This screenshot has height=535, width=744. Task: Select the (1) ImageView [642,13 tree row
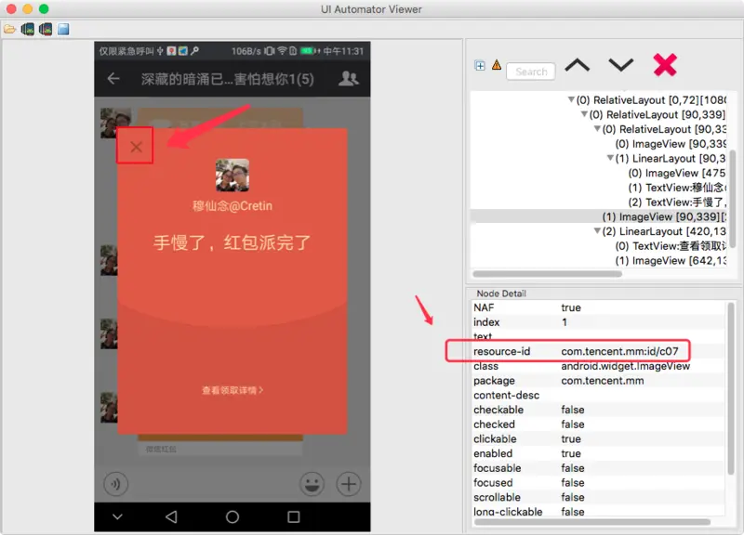(671, 261)
